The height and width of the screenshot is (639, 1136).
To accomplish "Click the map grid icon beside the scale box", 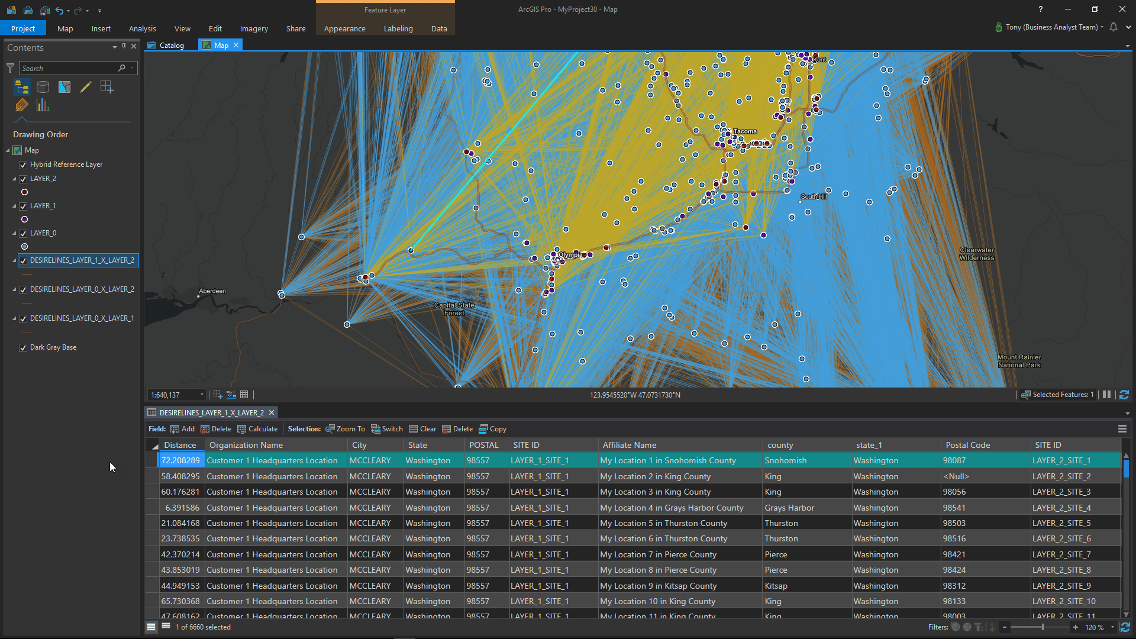I will [x=244, y=395].
